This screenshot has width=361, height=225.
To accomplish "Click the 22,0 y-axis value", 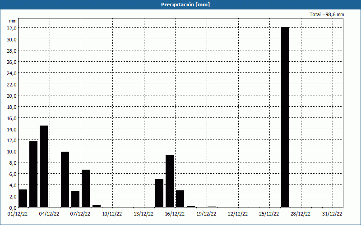I will coord(12,85).
